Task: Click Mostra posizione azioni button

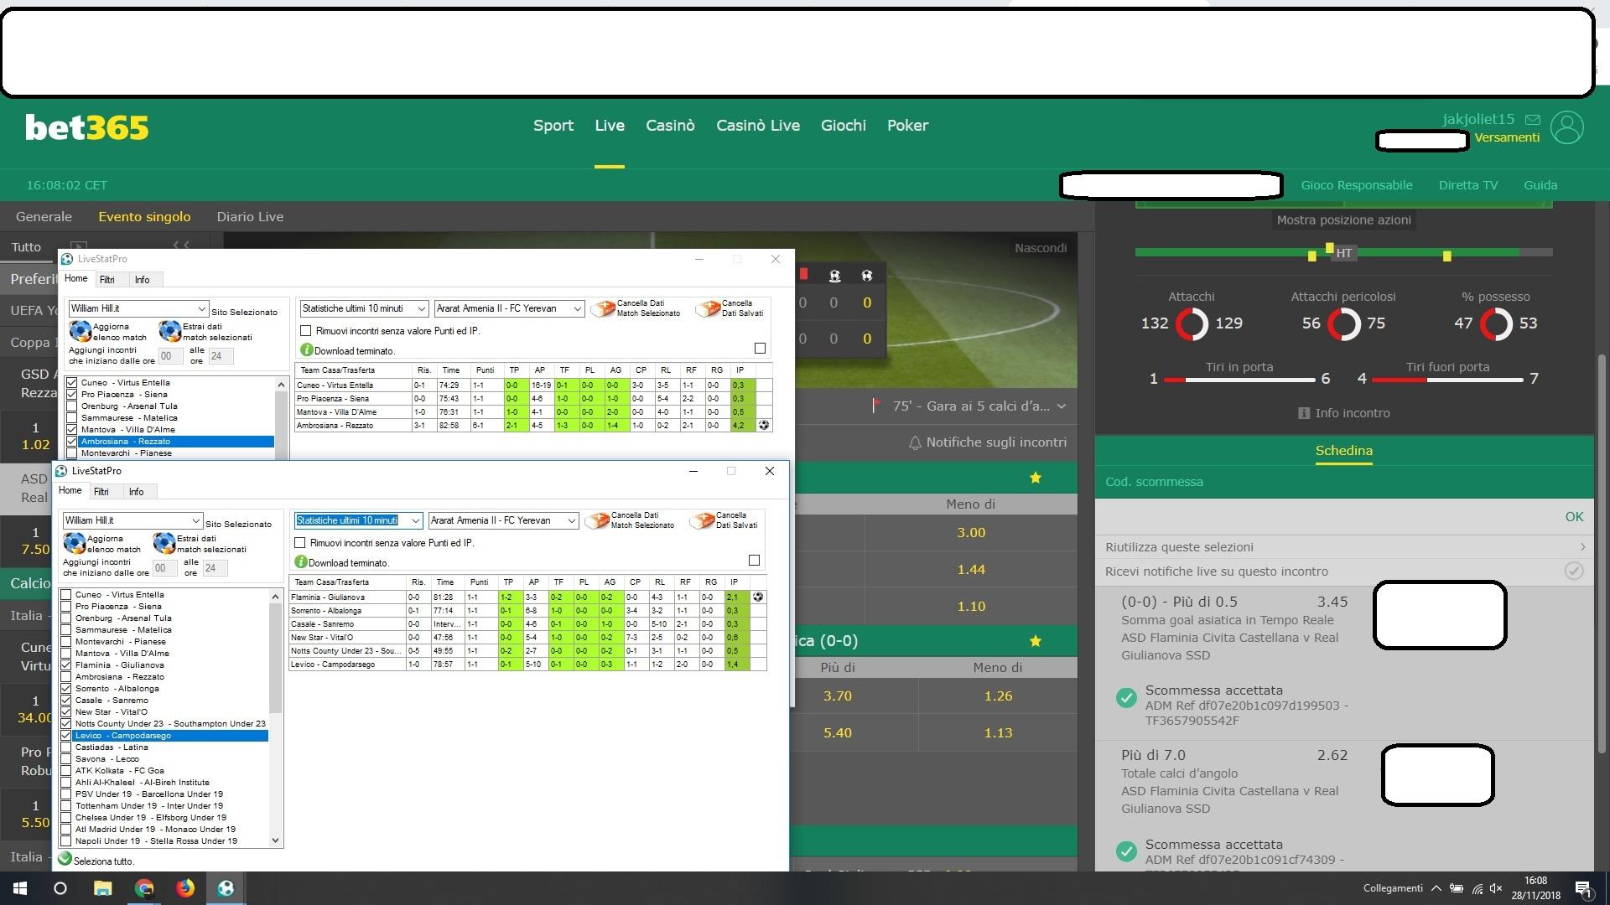Action: pos(1343,220)
